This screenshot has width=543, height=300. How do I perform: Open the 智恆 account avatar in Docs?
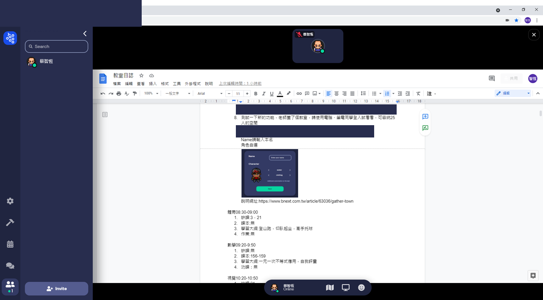533,79
